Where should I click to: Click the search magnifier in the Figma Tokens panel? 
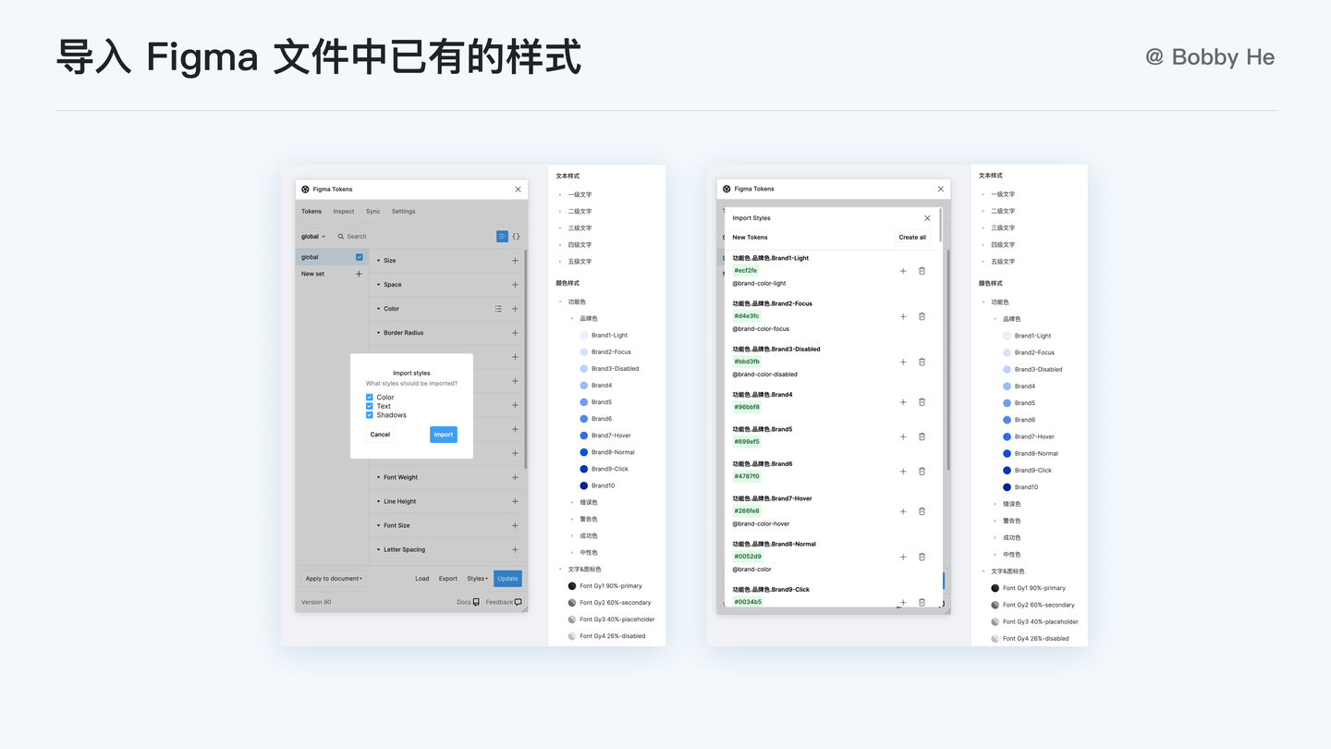coord(341,236)
